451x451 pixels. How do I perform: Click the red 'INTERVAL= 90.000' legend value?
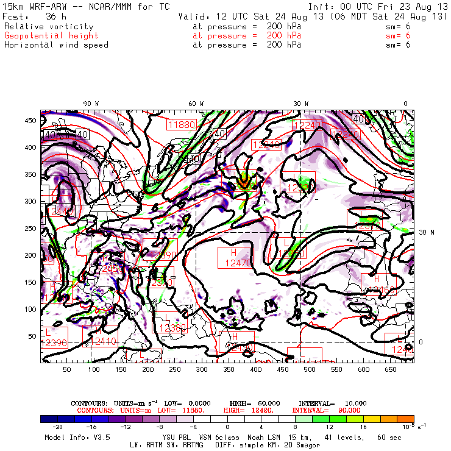(x=326, y=410)
